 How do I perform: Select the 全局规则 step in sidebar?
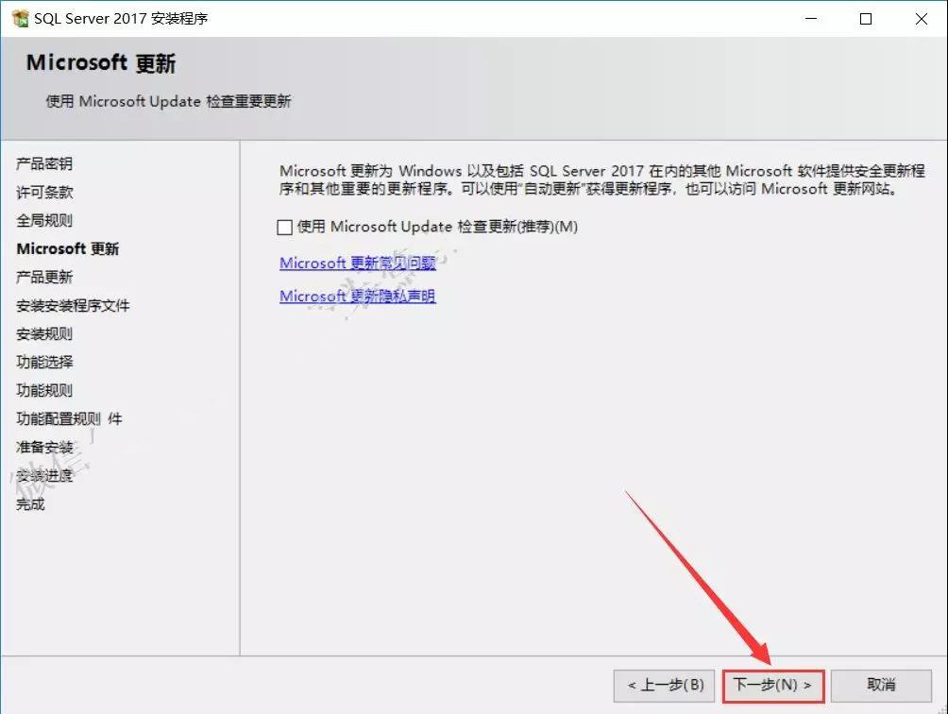click(x=44, y=221)
